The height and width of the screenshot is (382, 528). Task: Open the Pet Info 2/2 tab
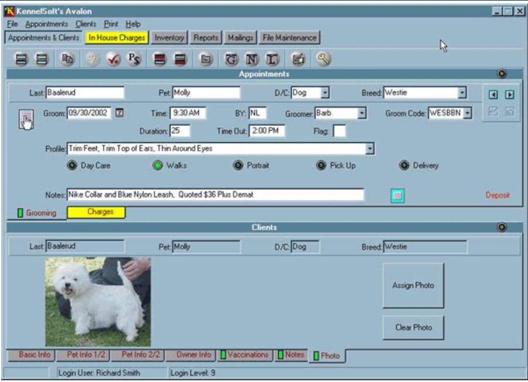[x=138, y=354]
